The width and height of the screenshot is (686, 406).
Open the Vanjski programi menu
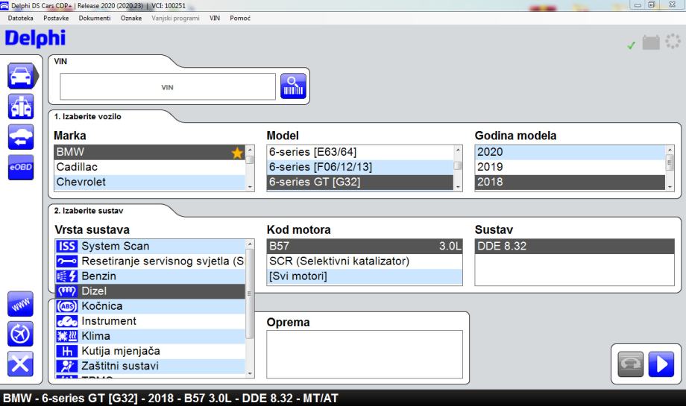pos(175,18)
